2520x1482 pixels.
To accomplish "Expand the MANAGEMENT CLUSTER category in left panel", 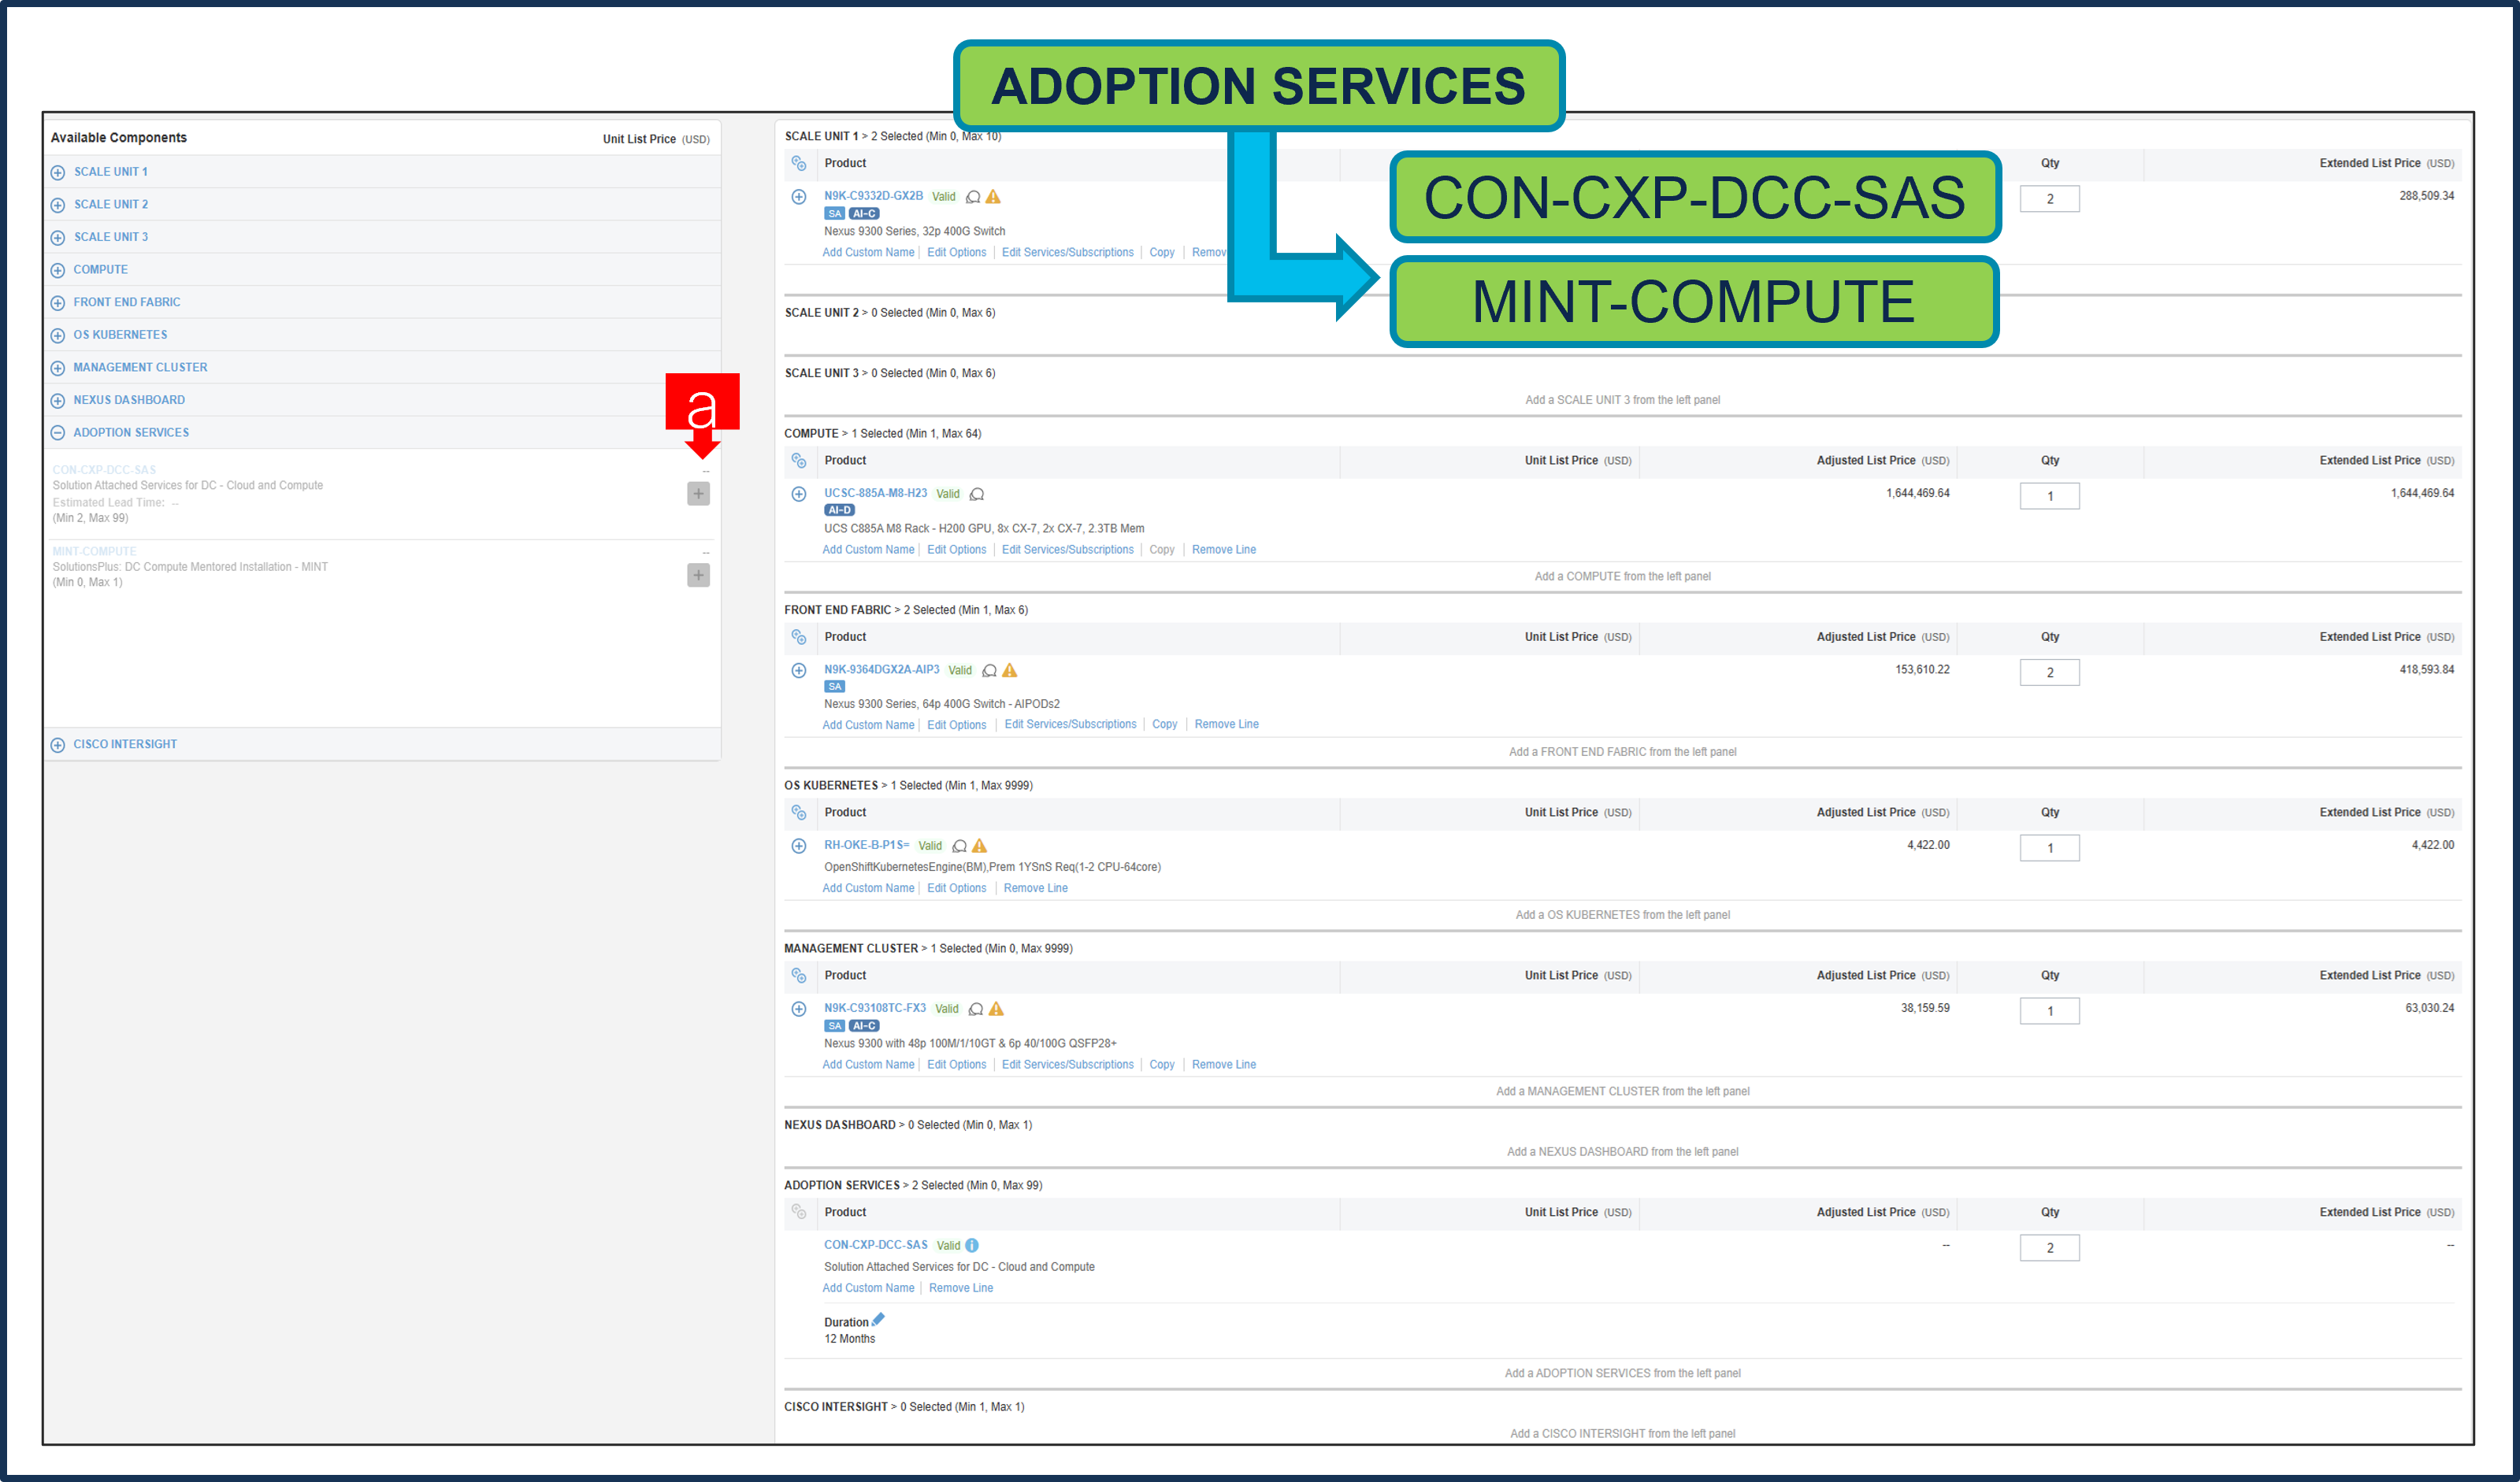I will pos(57,367).
